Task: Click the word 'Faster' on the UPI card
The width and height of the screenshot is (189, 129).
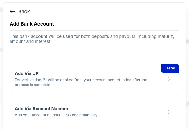Action: (x=170, y=68)
